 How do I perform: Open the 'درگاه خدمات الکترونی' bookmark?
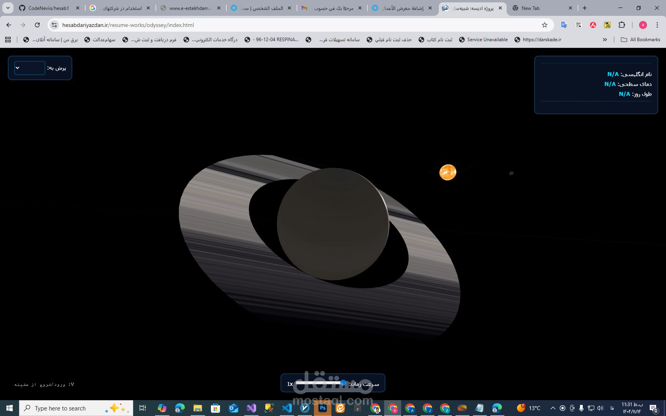[x=211, y=40]
